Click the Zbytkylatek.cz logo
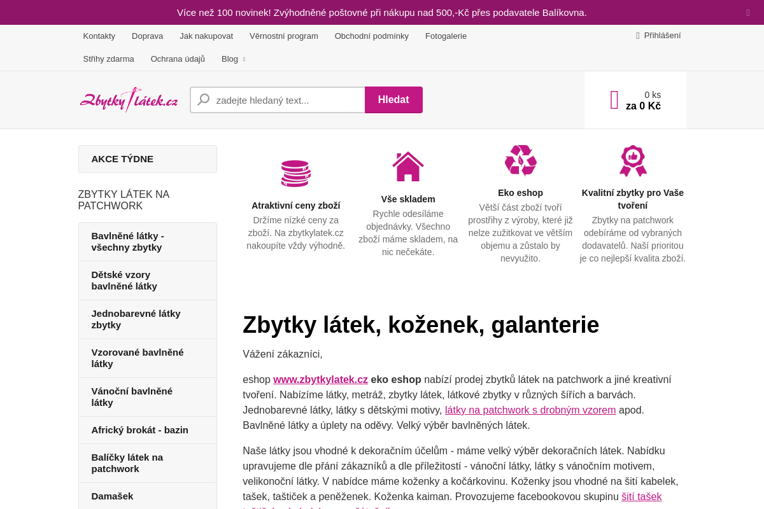Viewport: 764px width, 509px height. [129, 100]
